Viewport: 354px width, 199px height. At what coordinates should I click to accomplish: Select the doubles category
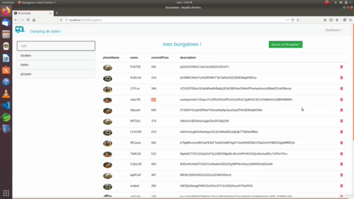pos(56,55)
